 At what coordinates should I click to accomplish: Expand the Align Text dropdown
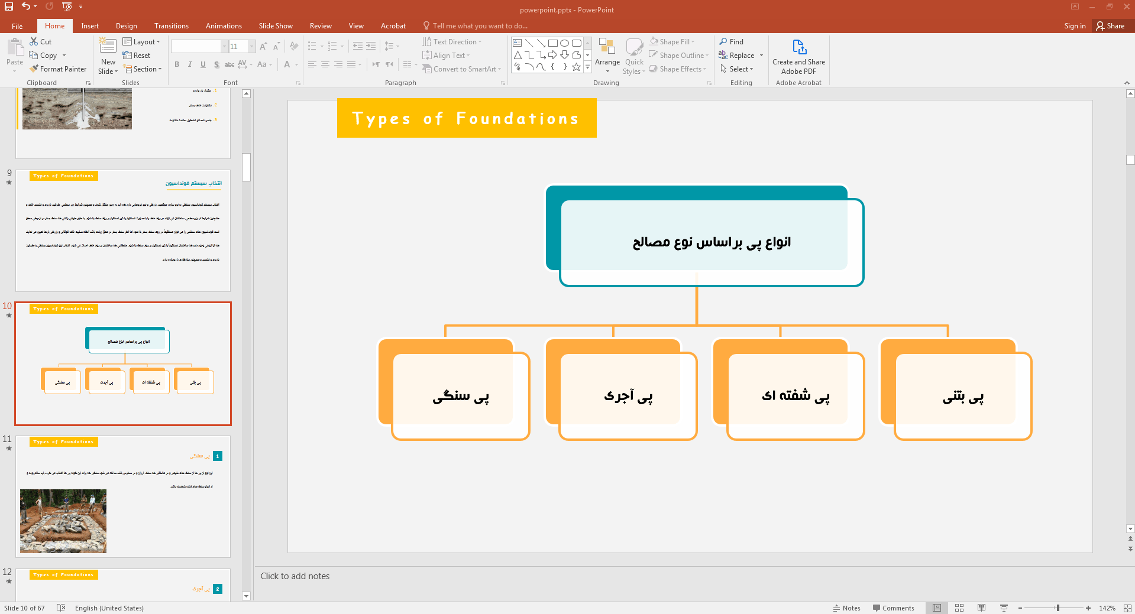pyautogui.click(x=447, y=55)
